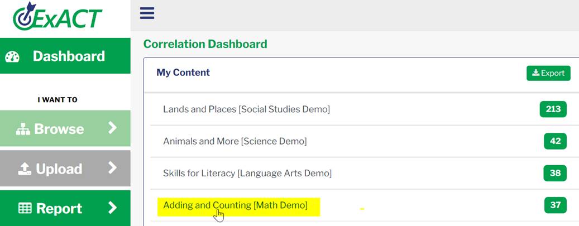Open the Dashboard sidebar item
The width and height of the screenshot is (579, 226).
(65, 56)
